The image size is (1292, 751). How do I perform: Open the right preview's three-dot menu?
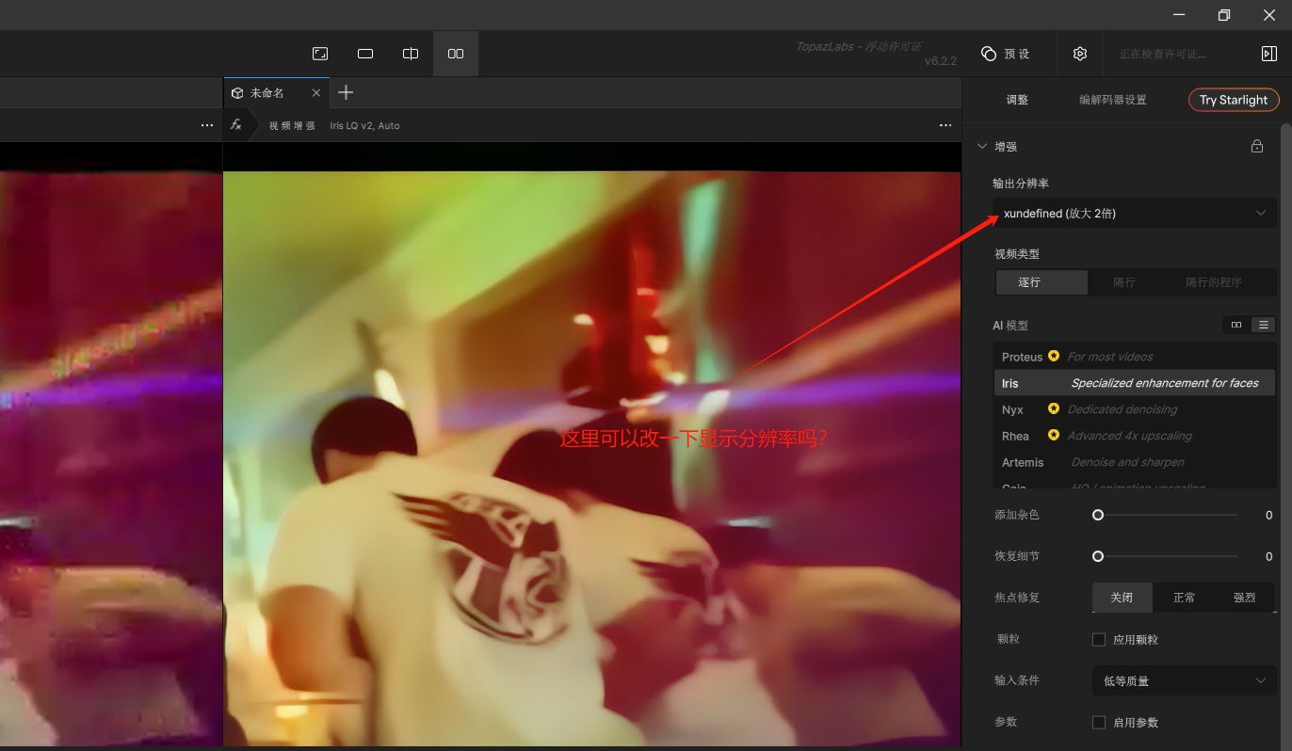tap(945, 125)
